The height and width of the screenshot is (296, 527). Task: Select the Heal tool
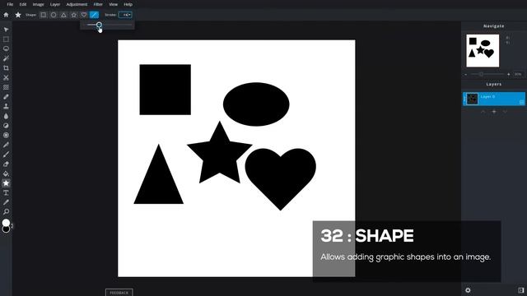pos(6,97)
